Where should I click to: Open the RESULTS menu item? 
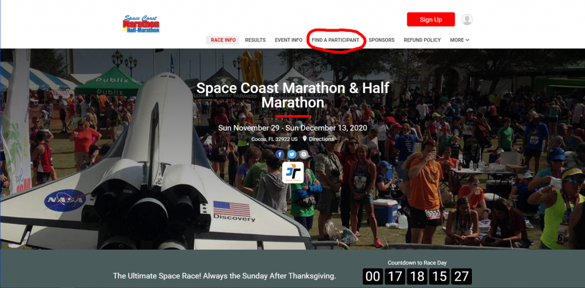click(255, 40)
